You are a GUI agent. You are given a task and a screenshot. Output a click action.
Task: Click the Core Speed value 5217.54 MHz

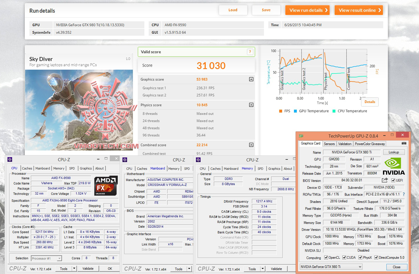click(44, 232)
